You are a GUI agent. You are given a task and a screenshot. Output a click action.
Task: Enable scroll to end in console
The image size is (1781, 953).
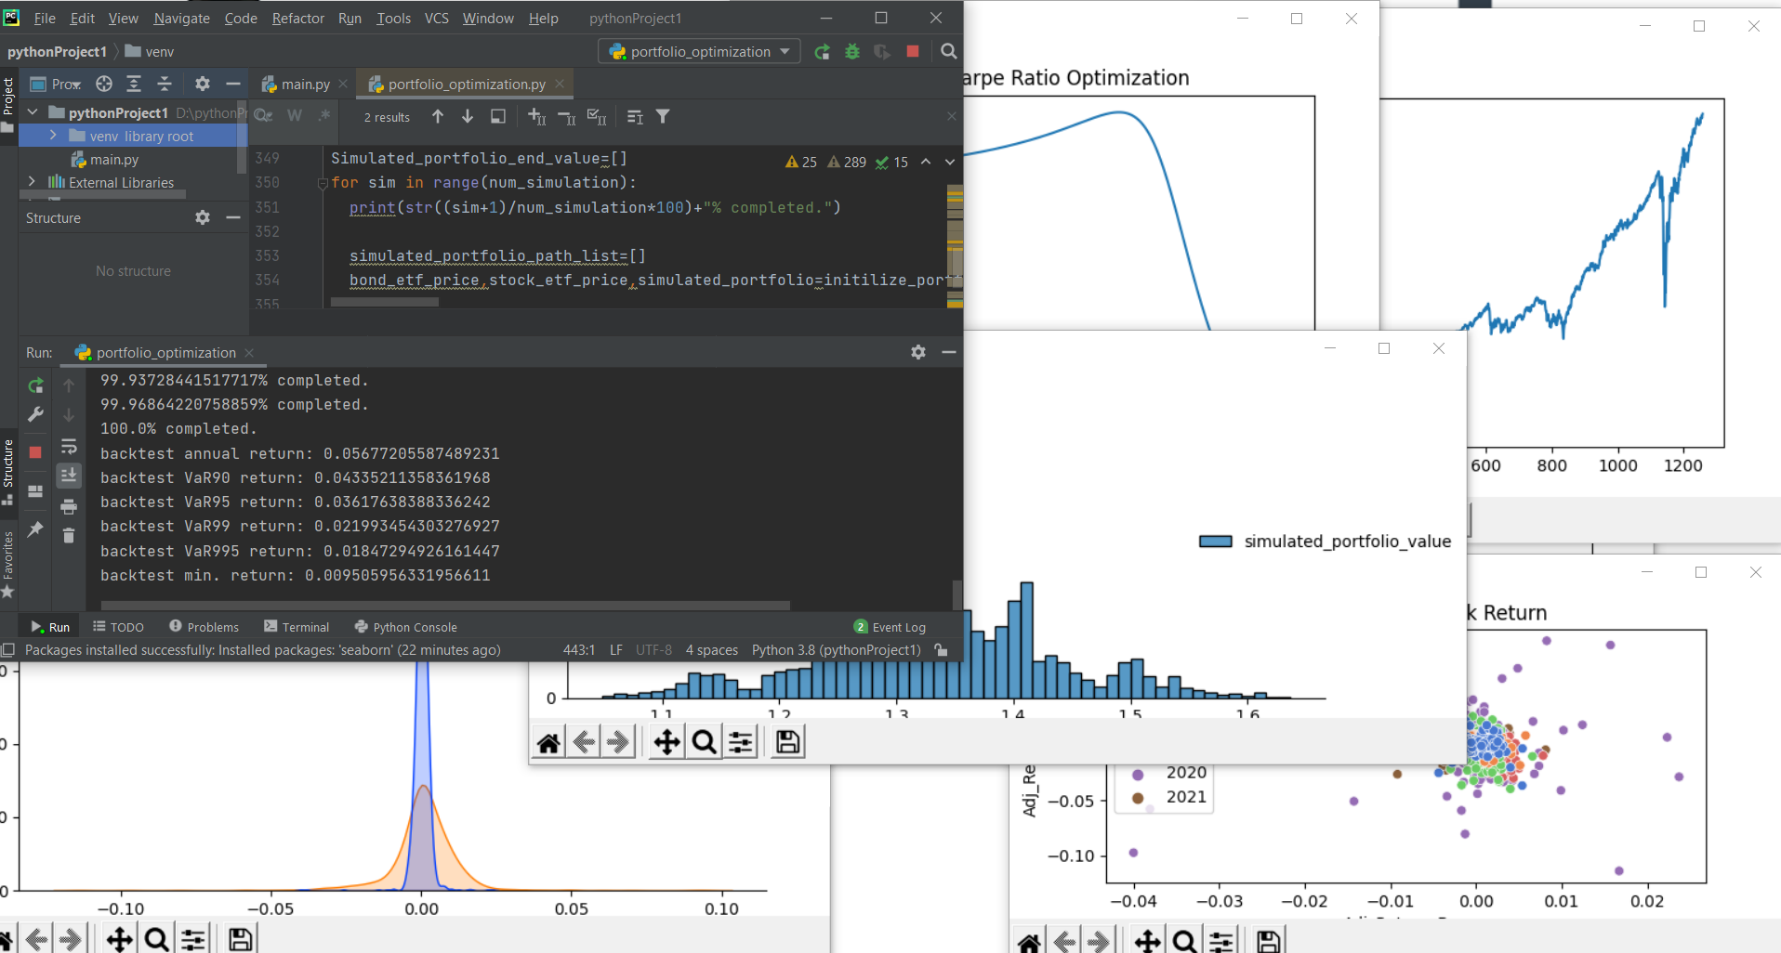69,476
